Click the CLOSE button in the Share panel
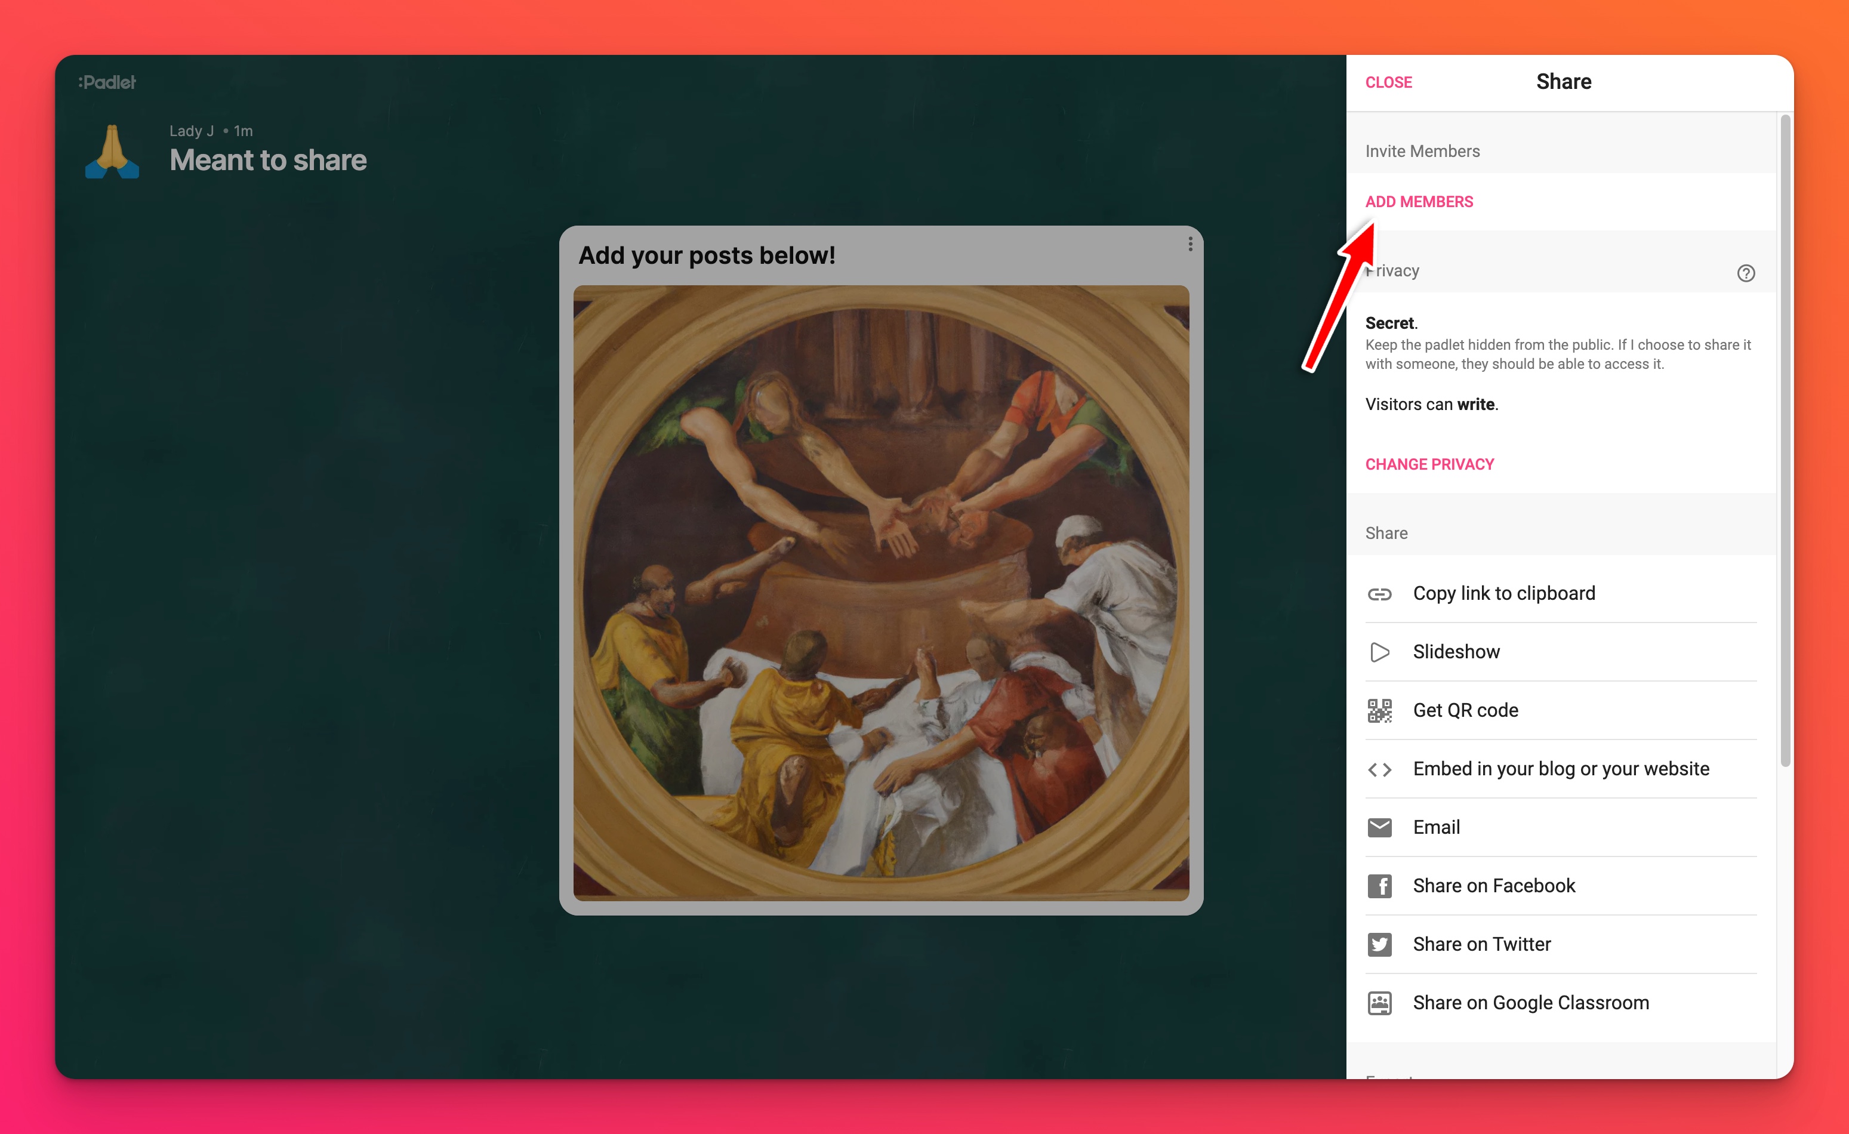Screen dimensions: 1849x1134 coord(1388,82)
